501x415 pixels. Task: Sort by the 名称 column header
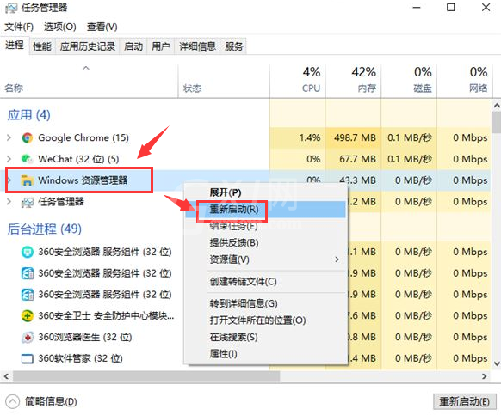89,82
